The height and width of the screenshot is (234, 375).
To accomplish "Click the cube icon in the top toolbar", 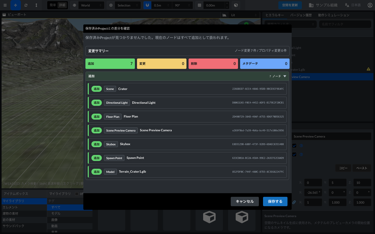I will click(236, 5).
